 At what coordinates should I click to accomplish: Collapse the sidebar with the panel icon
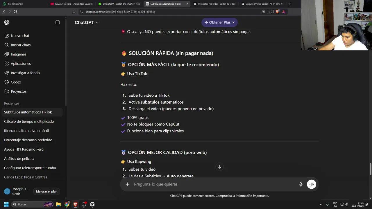pos(58,22)
